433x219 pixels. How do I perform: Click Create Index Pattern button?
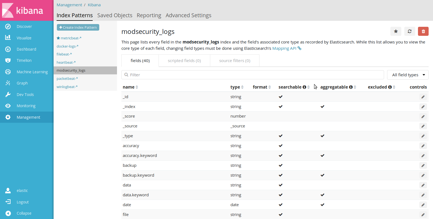[x=78, y=27]
